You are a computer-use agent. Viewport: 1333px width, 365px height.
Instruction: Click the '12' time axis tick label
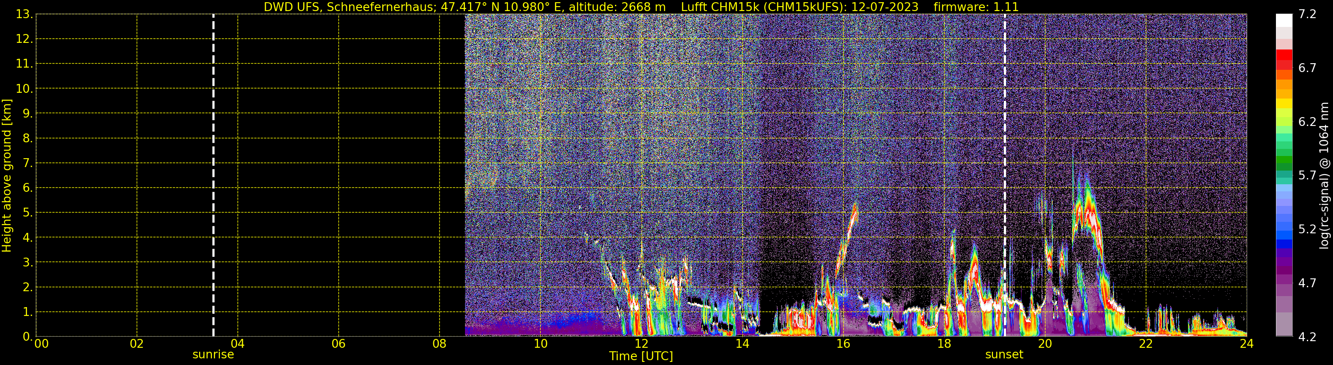[641, 344]
